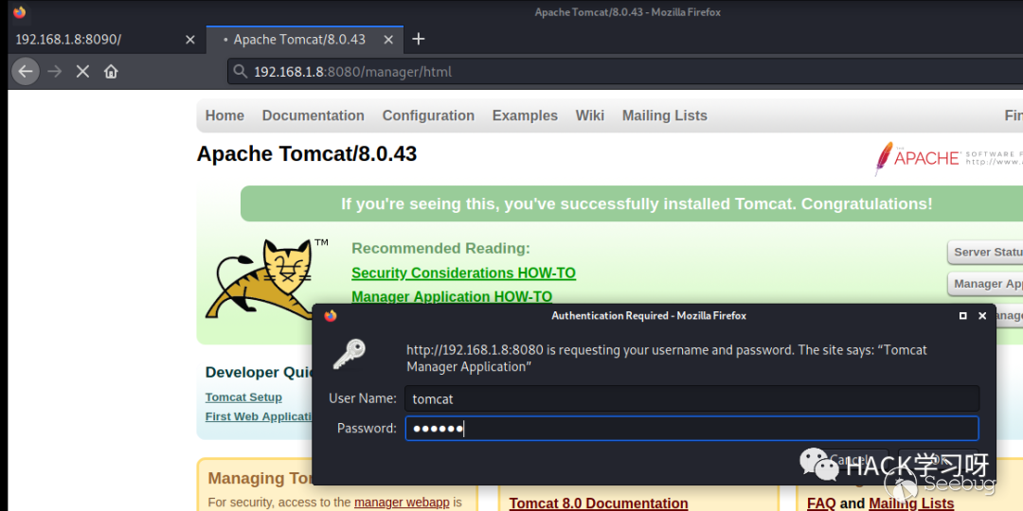Open the Tomcat 8.0 Documentation link
Viewport: 1023px width, 511px height.
pyautogui.click(x=599, y=503)
